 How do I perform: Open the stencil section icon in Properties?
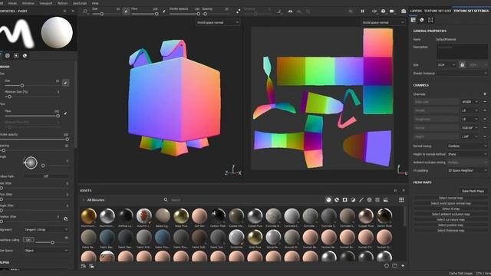click(x=16, y=56)
